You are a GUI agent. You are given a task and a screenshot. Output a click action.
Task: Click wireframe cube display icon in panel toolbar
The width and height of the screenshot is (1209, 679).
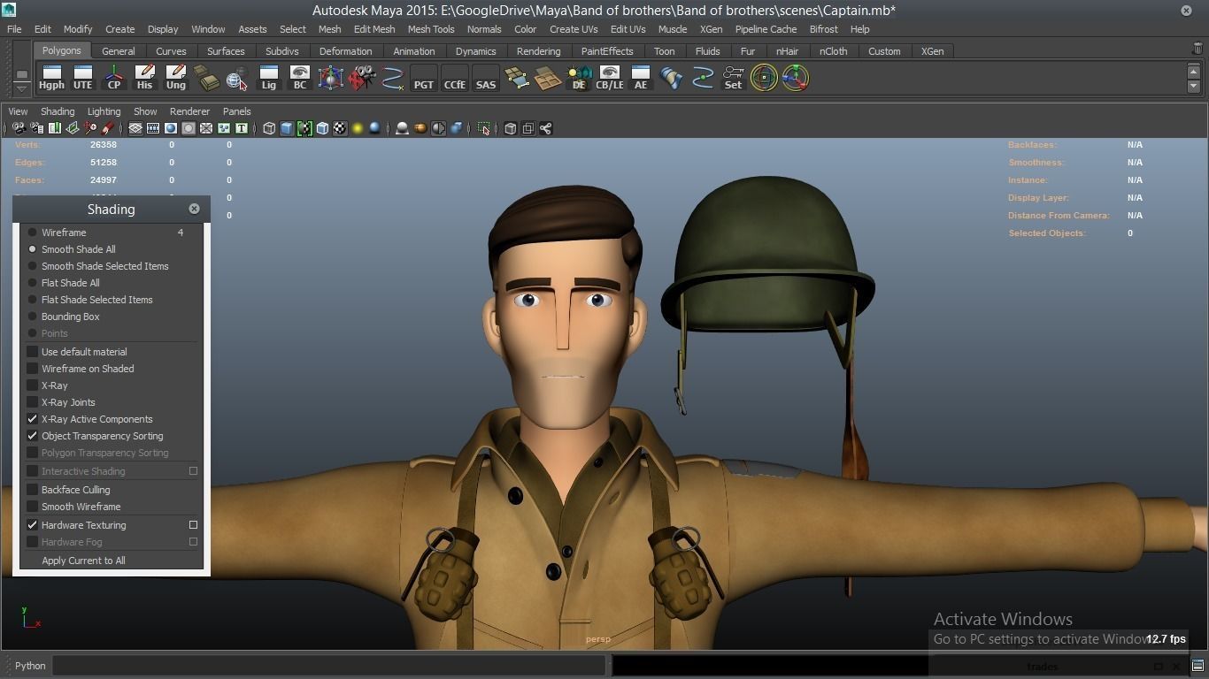coord(269,128)
